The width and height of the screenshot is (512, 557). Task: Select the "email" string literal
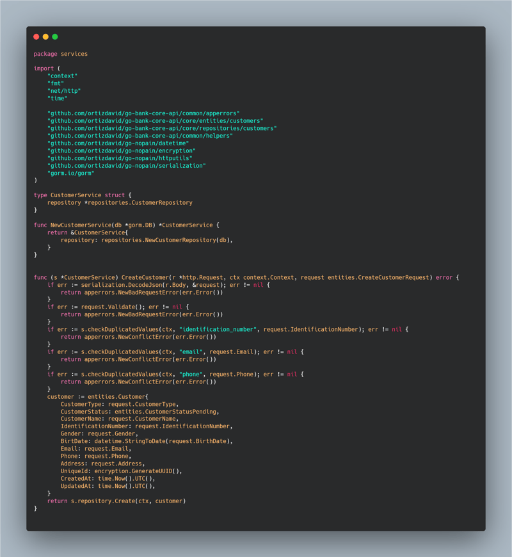(x=191, y=352)
